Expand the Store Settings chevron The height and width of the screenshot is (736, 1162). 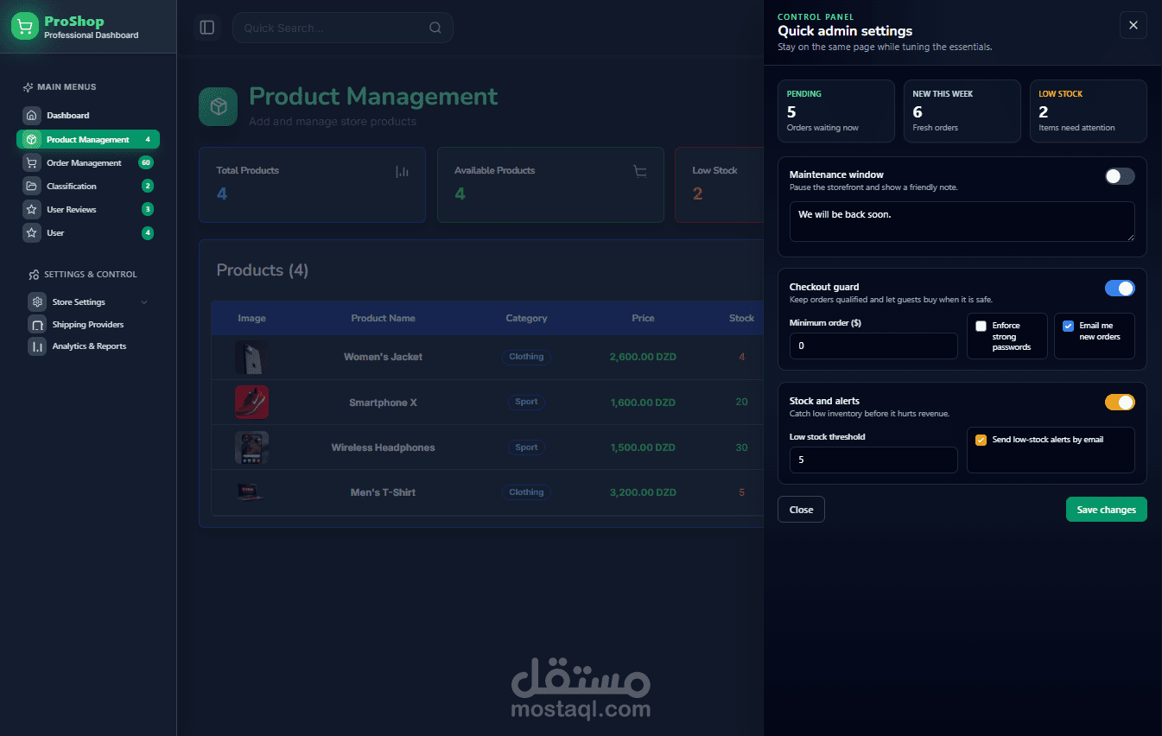point(144,302)
